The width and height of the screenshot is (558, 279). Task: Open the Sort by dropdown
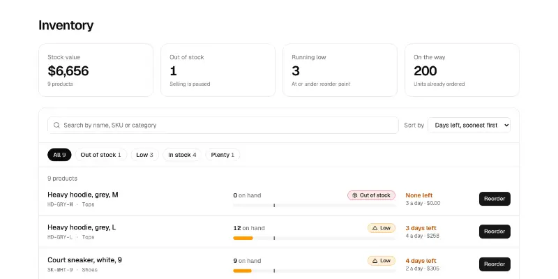pyautogui.click(x=469, y=126)
